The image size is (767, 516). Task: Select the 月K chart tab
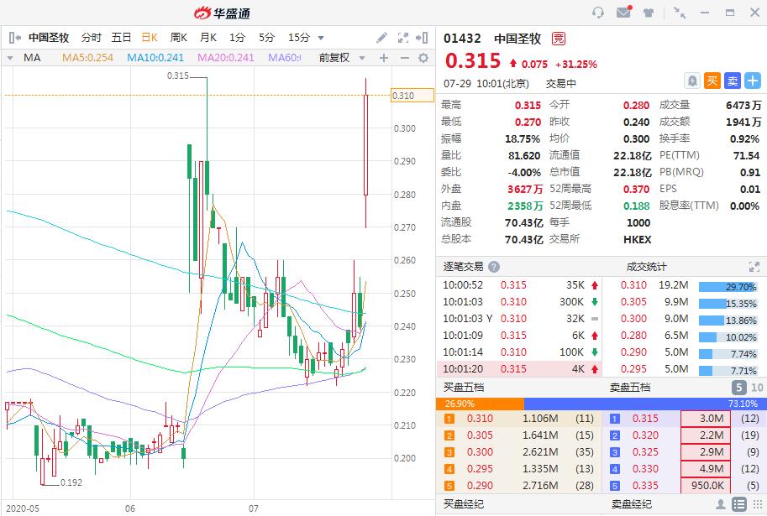point(208,38)
